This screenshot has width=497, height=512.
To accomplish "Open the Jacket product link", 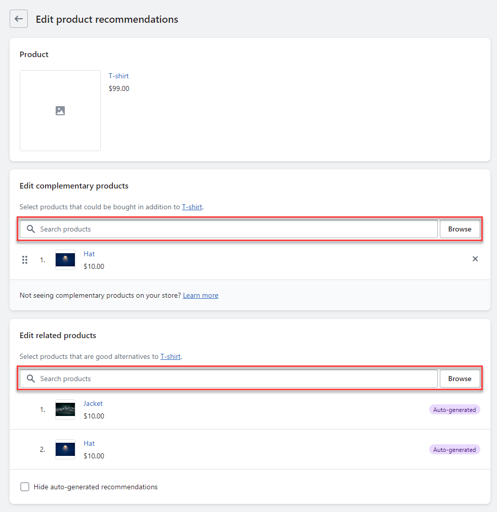I will coord(93,403).
